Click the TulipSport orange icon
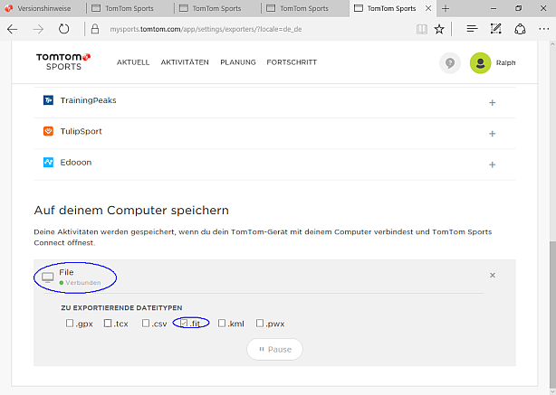This screenshot has height=395, width=556. (x=48, y=131)
